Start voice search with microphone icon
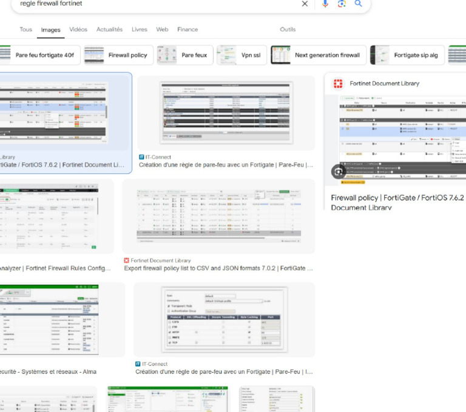This screenshot has width=466, height=412. pyautogui.click(x=325, y=4)
